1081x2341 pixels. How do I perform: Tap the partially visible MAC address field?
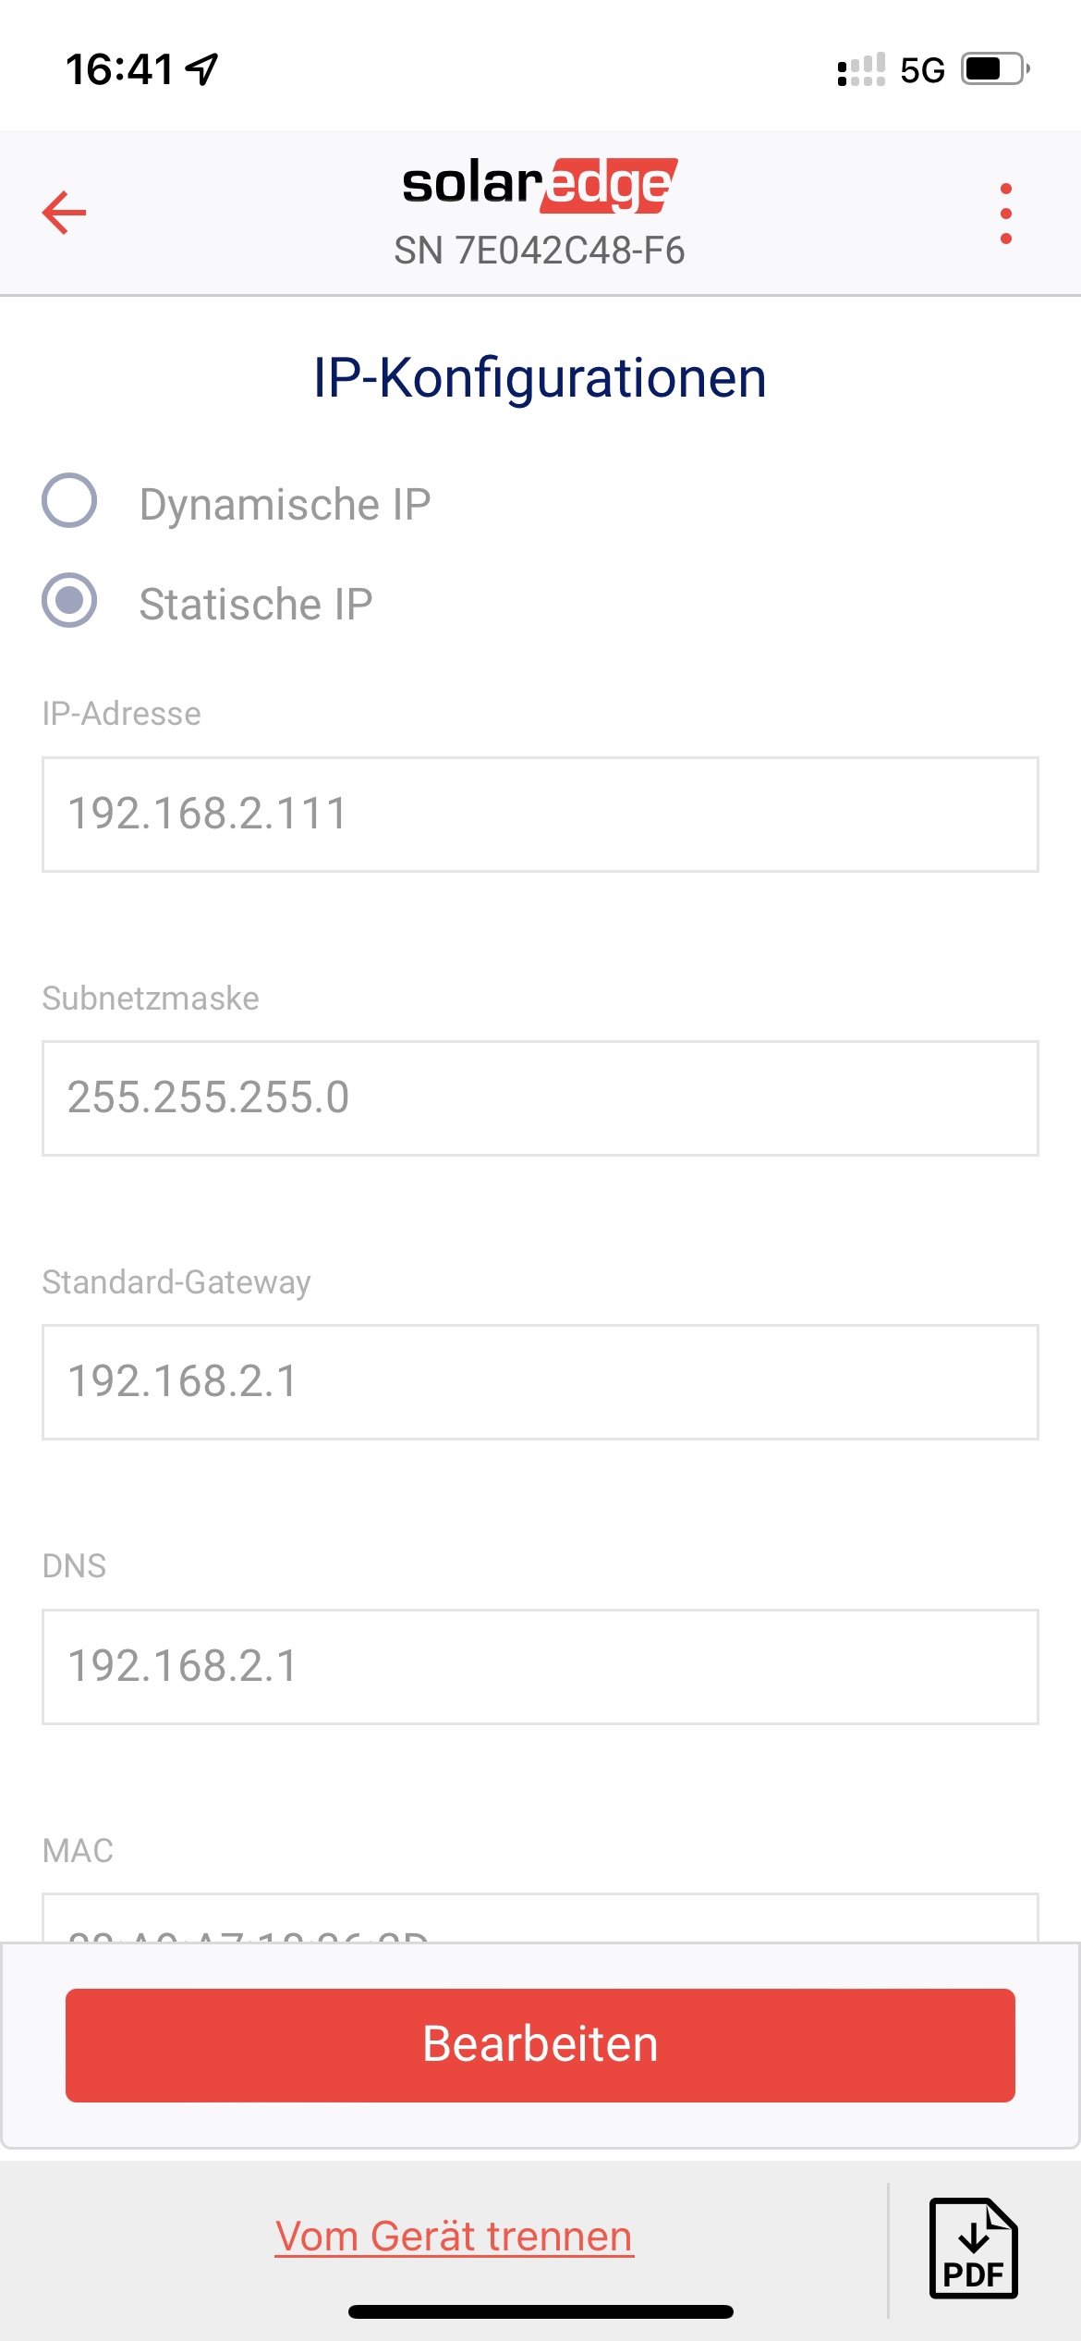(x=540, y=1919)
